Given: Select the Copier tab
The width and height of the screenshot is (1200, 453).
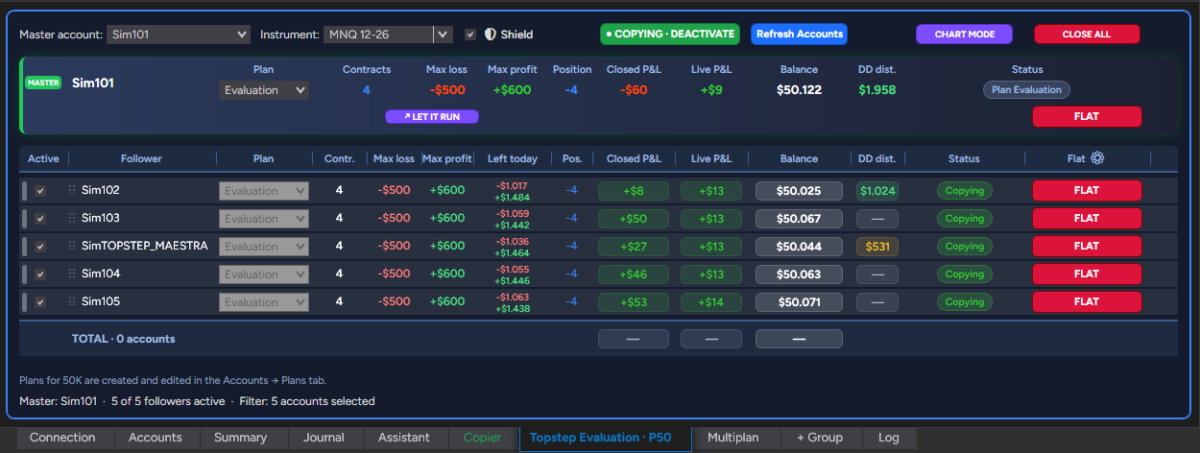Looking at the screenshot, I should [x=482, y=438].
